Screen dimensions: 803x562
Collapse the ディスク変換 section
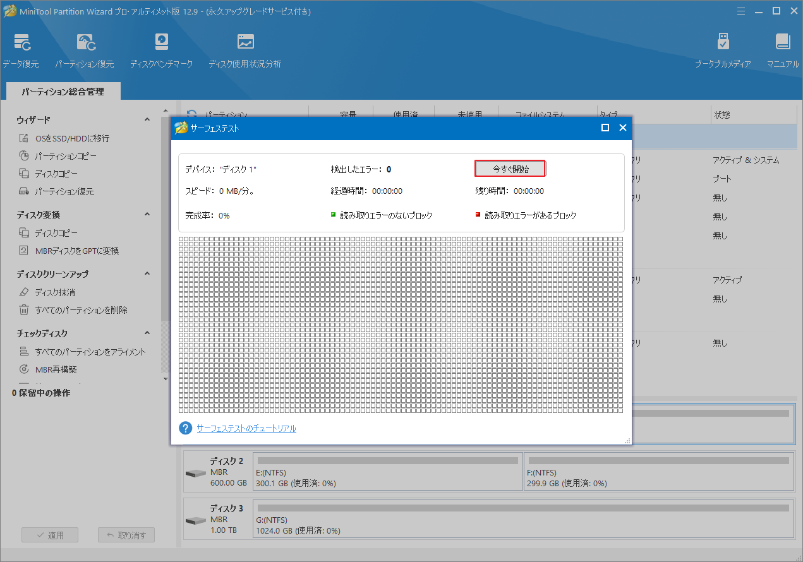click(x=147, y=215)
